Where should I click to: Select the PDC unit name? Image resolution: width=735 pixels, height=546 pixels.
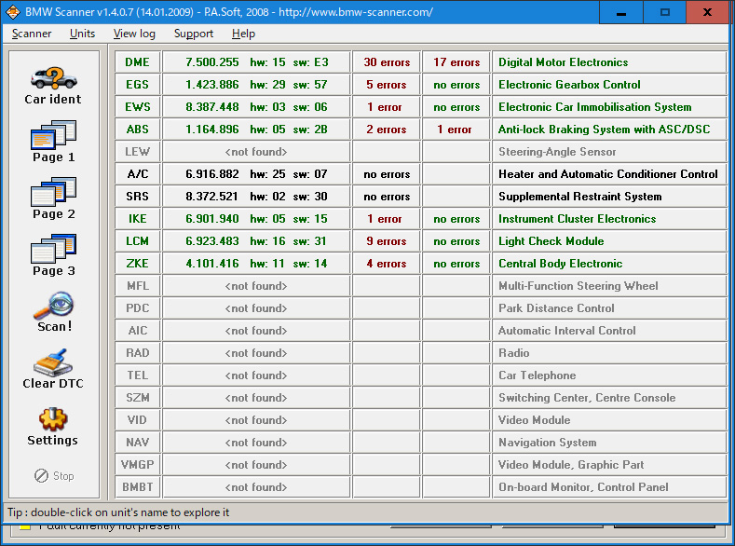click(138, 308)
